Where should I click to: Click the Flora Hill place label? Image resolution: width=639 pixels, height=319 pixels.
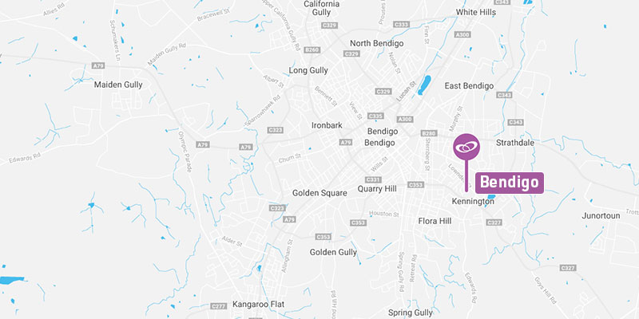click(x=435, y=221)
